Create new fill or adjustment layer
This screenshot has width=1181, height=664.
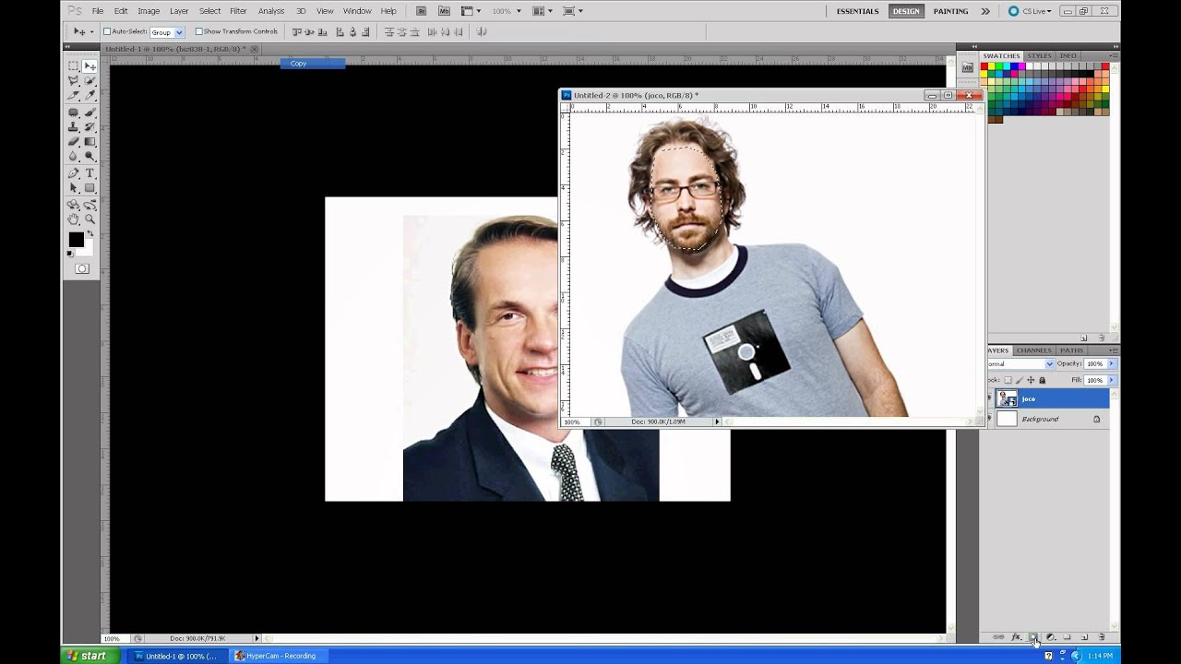point(1050,637)
